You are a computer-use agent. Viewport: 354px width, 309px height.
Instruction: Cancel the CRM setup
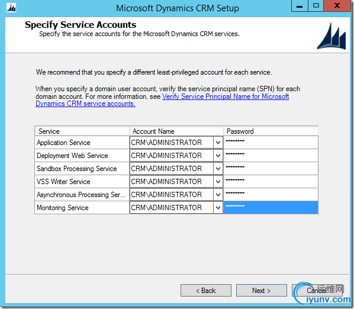317,290
